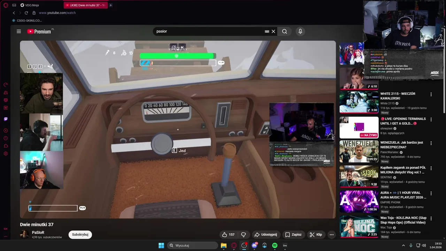
Task: Open ohnepixel live stream thumbnail
Action: 359,127
